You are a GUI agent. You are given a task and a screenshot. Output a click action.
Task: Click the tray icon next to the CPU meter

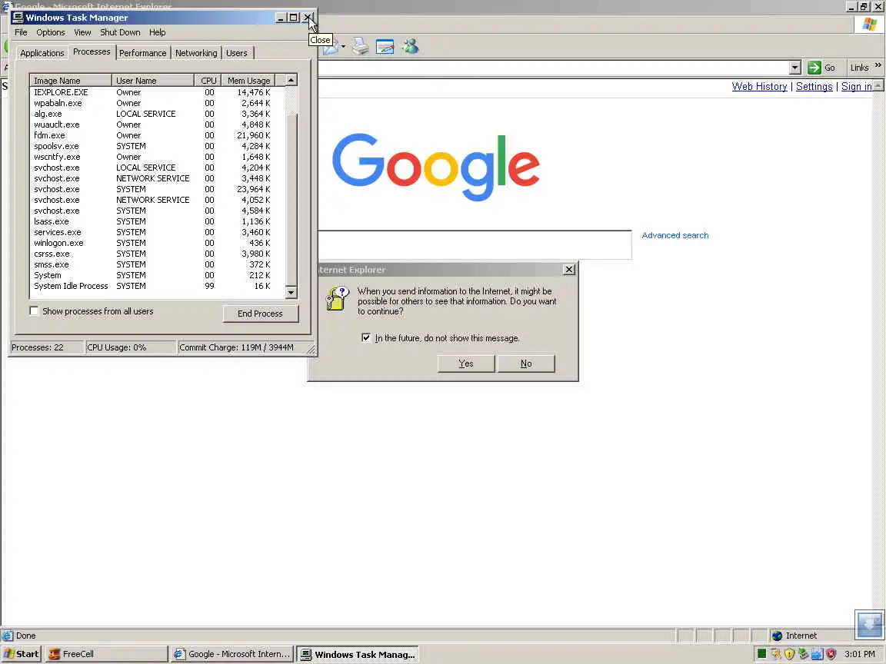tap(776, 654)
